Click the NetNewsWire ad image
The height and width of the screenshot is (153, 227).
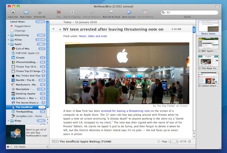[15, 134]
